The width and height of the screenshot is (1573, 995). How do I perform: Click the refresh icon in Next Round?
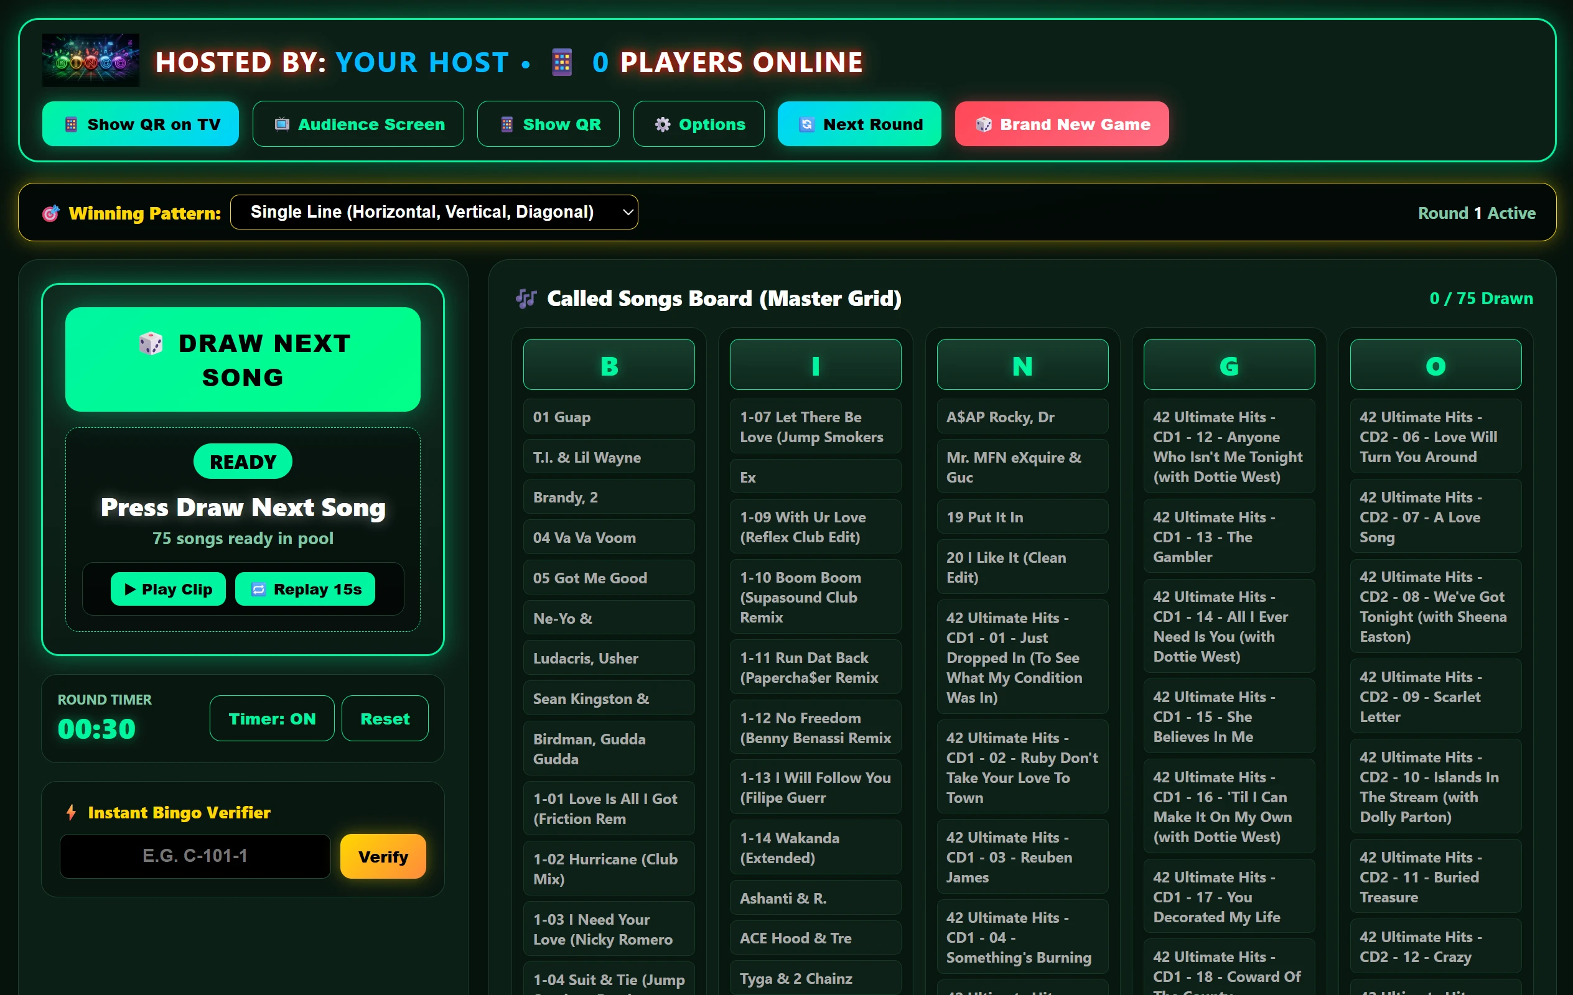807,125
